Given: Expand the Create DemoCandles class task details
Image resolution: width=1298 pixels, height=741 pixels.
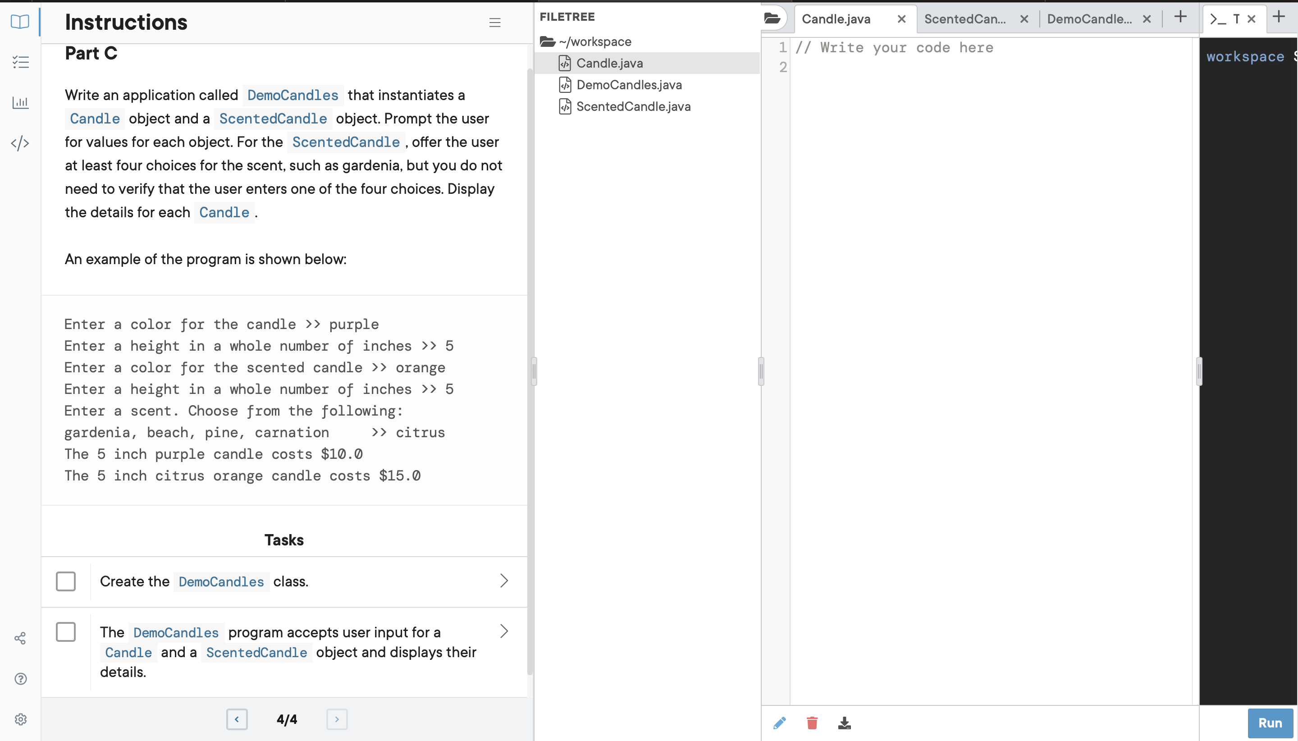Looking at the screenshot, I should pyautogui.click(x=504, y=580).
